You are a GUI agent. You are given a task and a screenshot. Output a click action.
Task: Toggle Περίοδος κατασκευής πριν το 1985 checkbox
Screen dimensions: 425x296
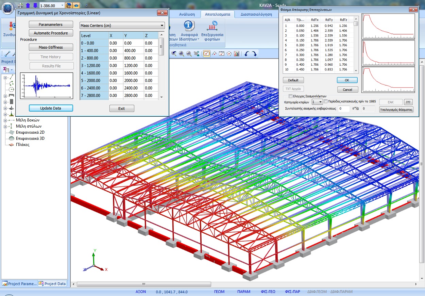326,101
